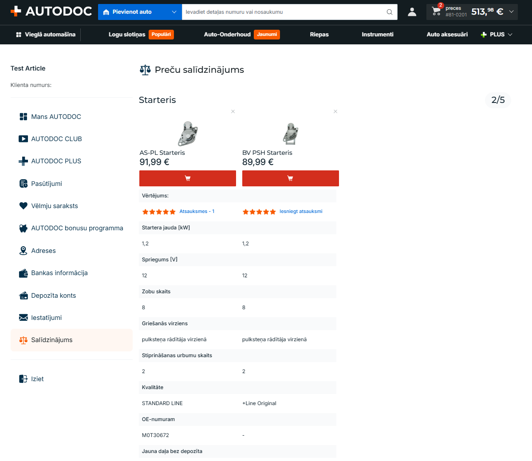Click the Salīdzinājums scales icon in sidebar
Screen dimensions: 532x461
click(23, 340)
